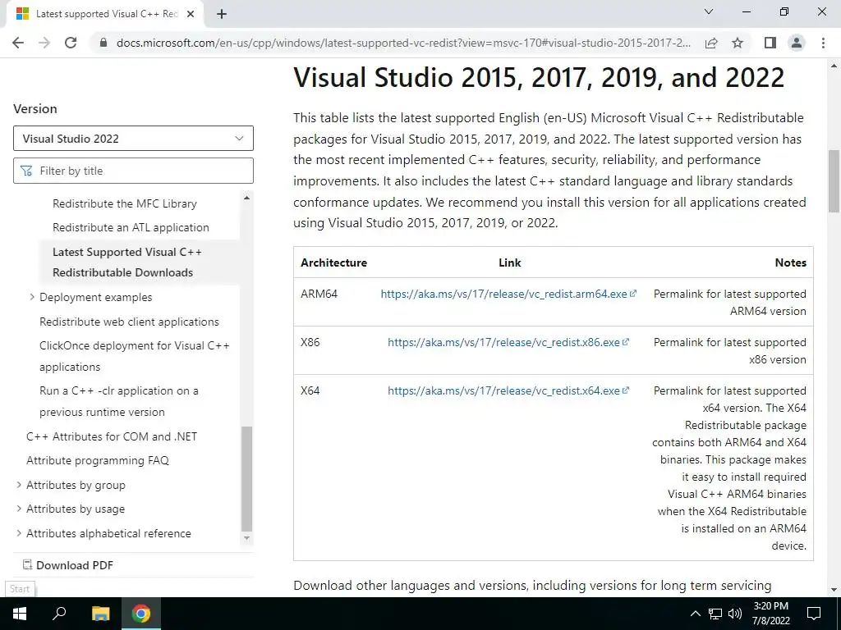This screenshot has height=630, width=841.
Task: Open the vc_redist.x64.exe download link
Action: click(508, 390)
